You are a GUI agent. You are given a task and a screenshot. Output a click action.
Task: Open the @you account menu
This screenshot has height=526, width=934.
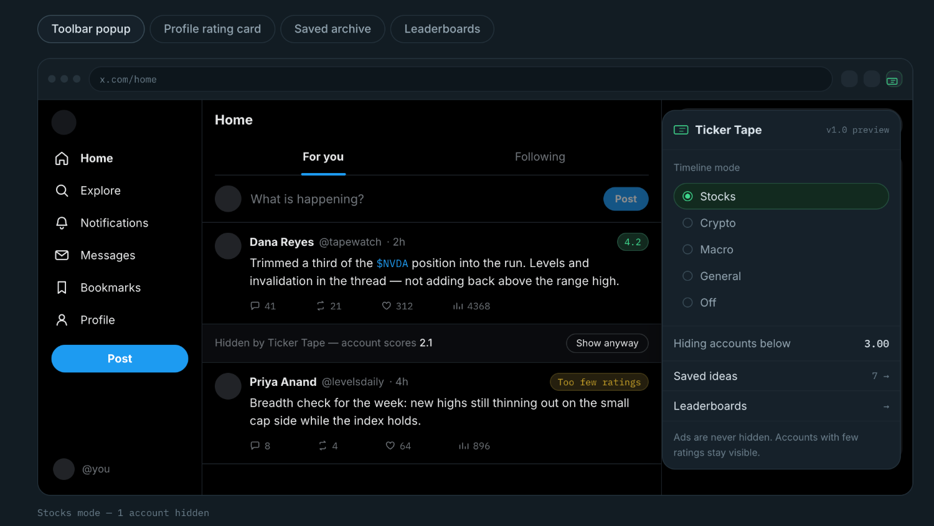[82, 469]
